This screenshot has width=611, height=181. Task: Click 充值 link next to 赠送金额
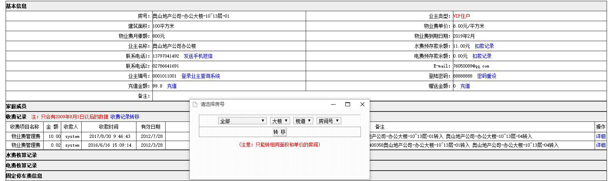(465, 86)
